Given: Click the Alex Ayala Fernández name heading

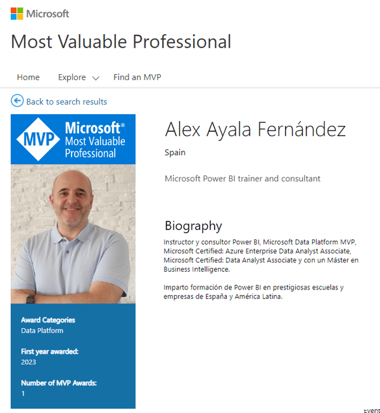Looking at the screenshot, I should [255, 130].
